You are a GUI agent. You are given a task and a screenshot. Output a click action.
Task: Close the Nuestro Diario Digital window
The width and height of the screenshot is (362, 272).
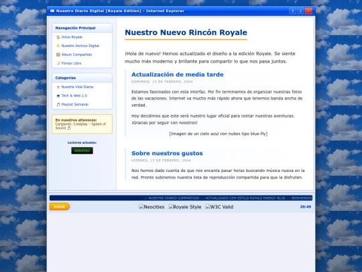(x=308, y=11)
